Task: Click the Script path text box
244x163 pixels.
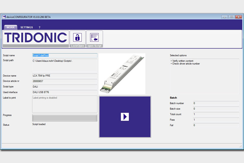Action: coord(65,65)
